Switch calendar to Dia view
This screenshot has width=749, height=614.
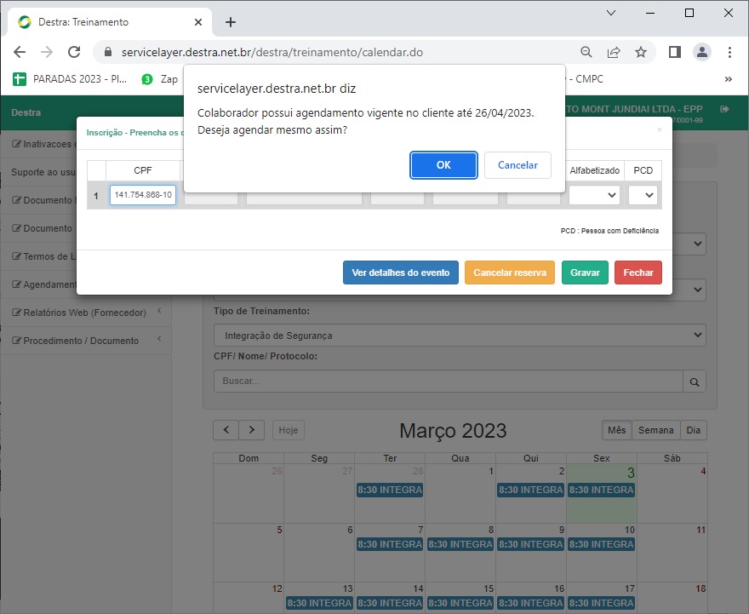[694, 430]
